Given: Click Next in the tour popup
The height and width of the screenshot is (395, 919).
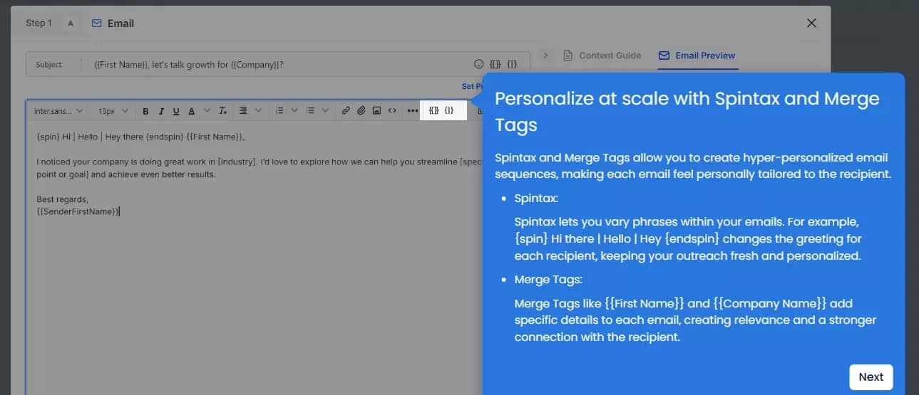Looking at the screenshot, I should (871, 377).
